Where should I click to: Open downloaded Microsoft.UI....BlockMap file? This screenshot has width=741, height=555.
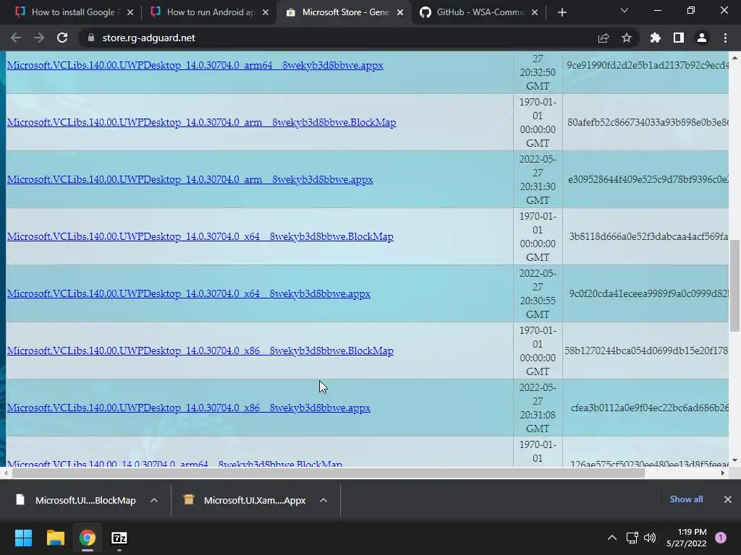click(75, 500)
